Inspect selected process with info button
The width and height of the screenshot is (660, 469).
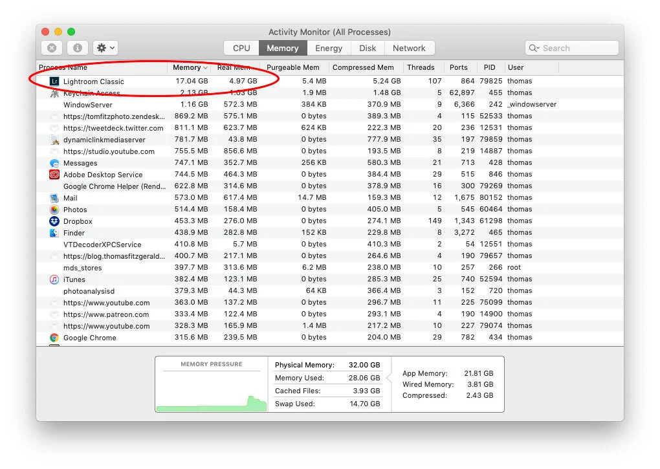tap(78, 48)
